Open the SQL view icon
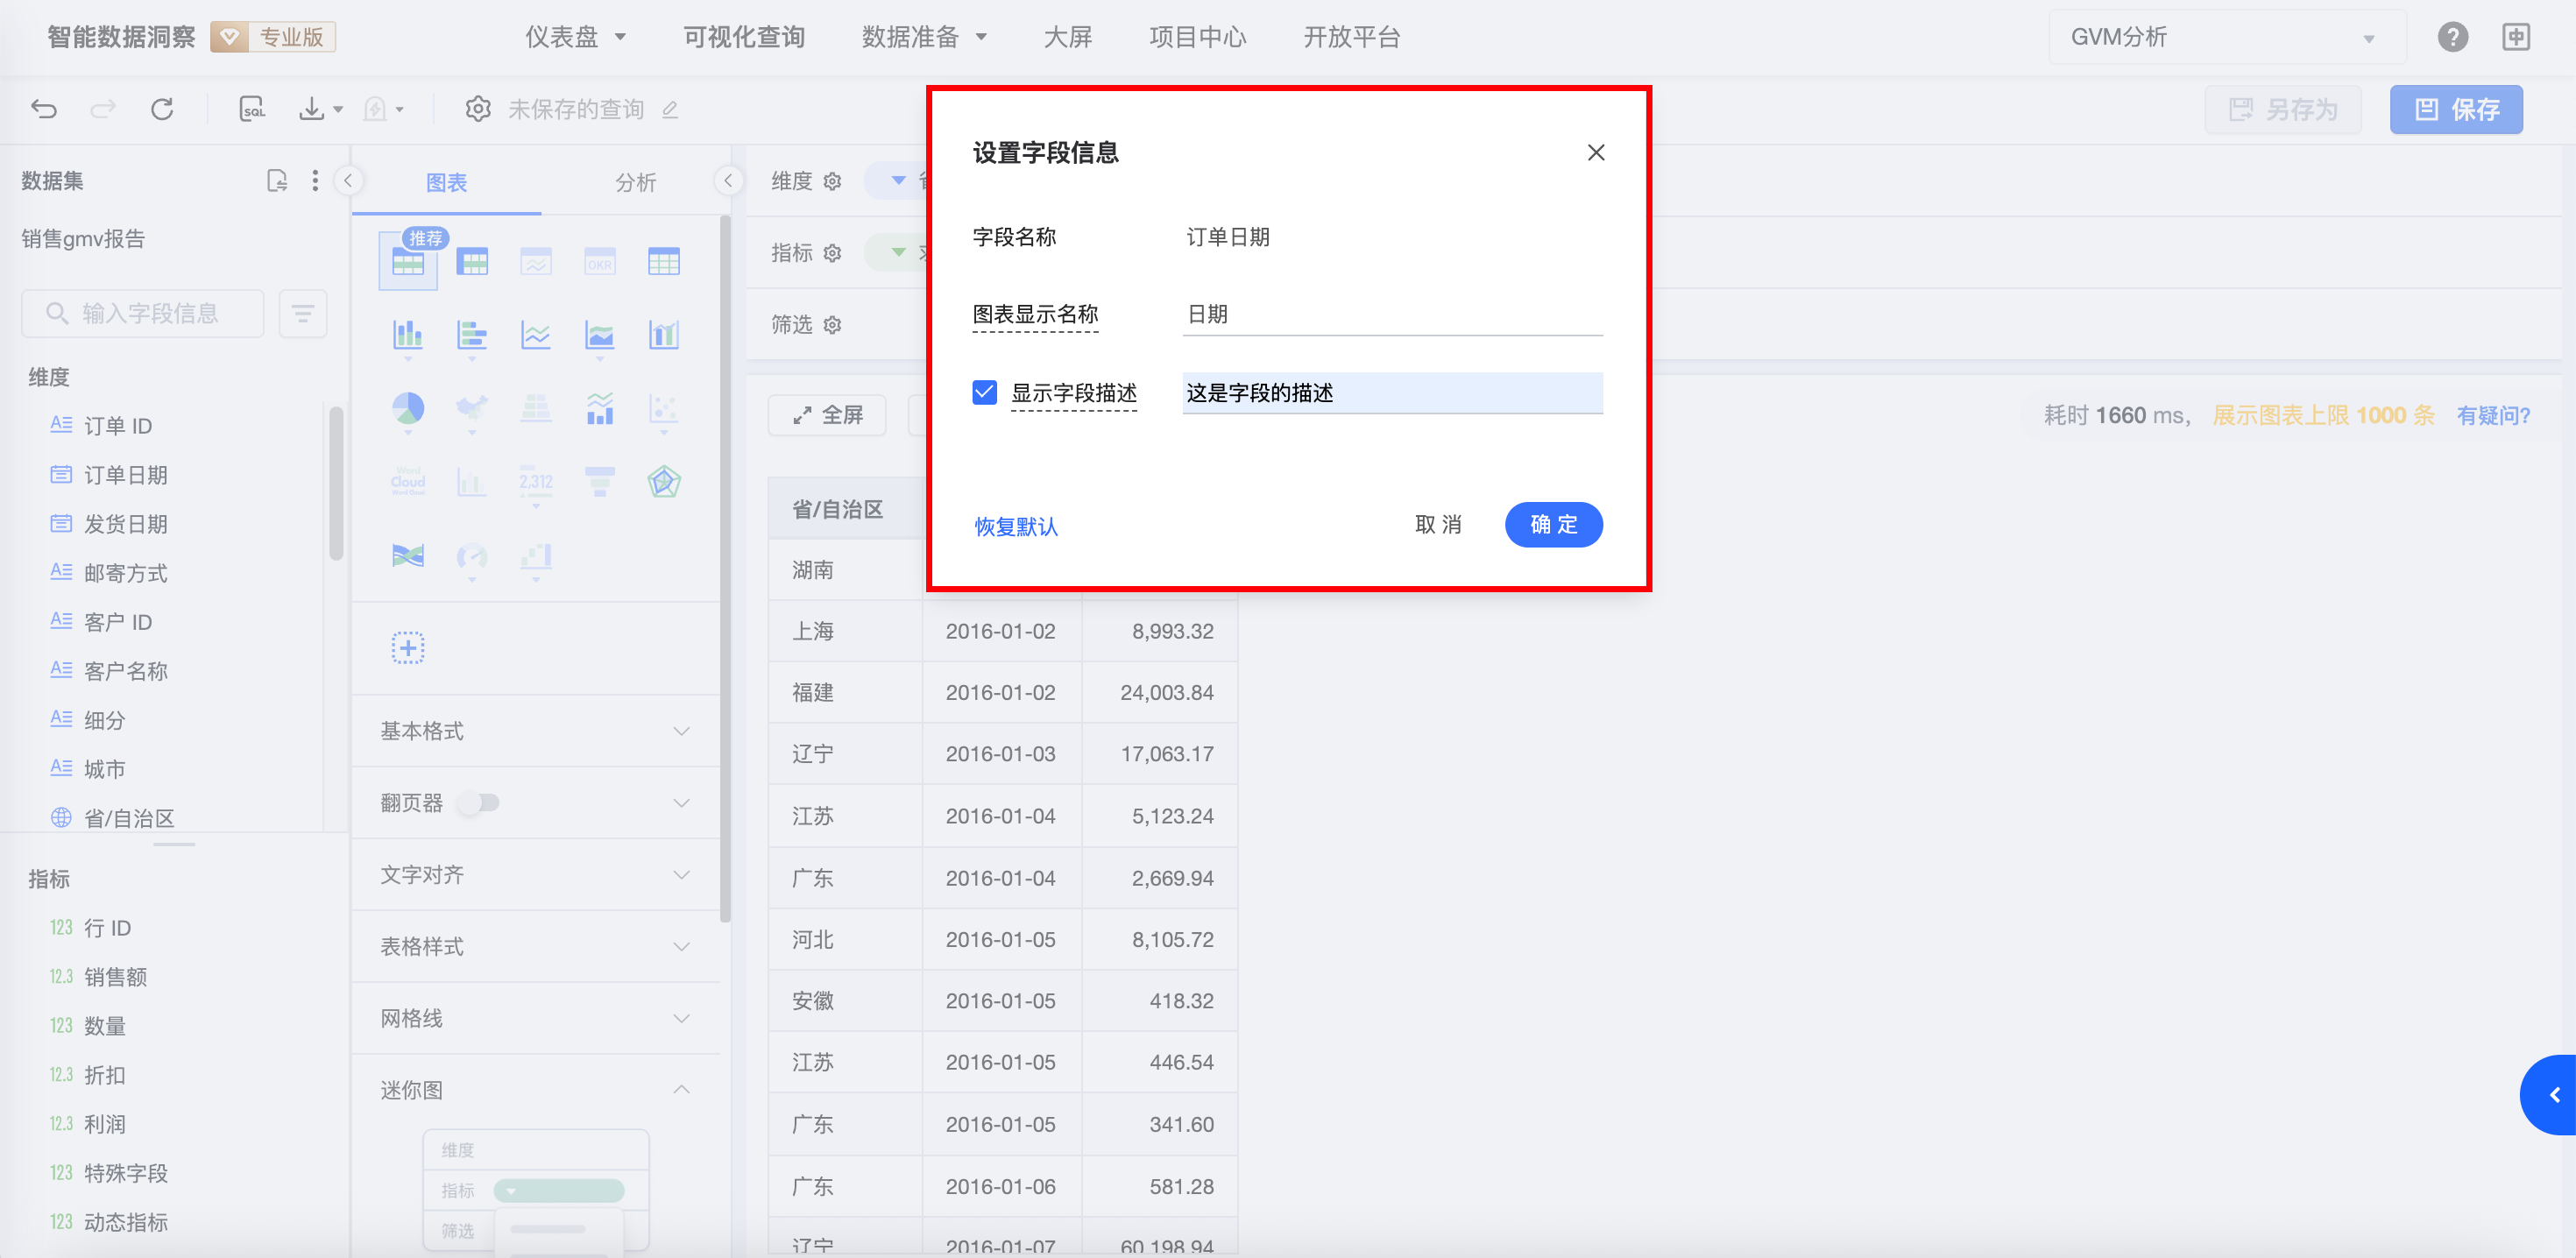The image size is (2576, 1258). click(252, 109)
